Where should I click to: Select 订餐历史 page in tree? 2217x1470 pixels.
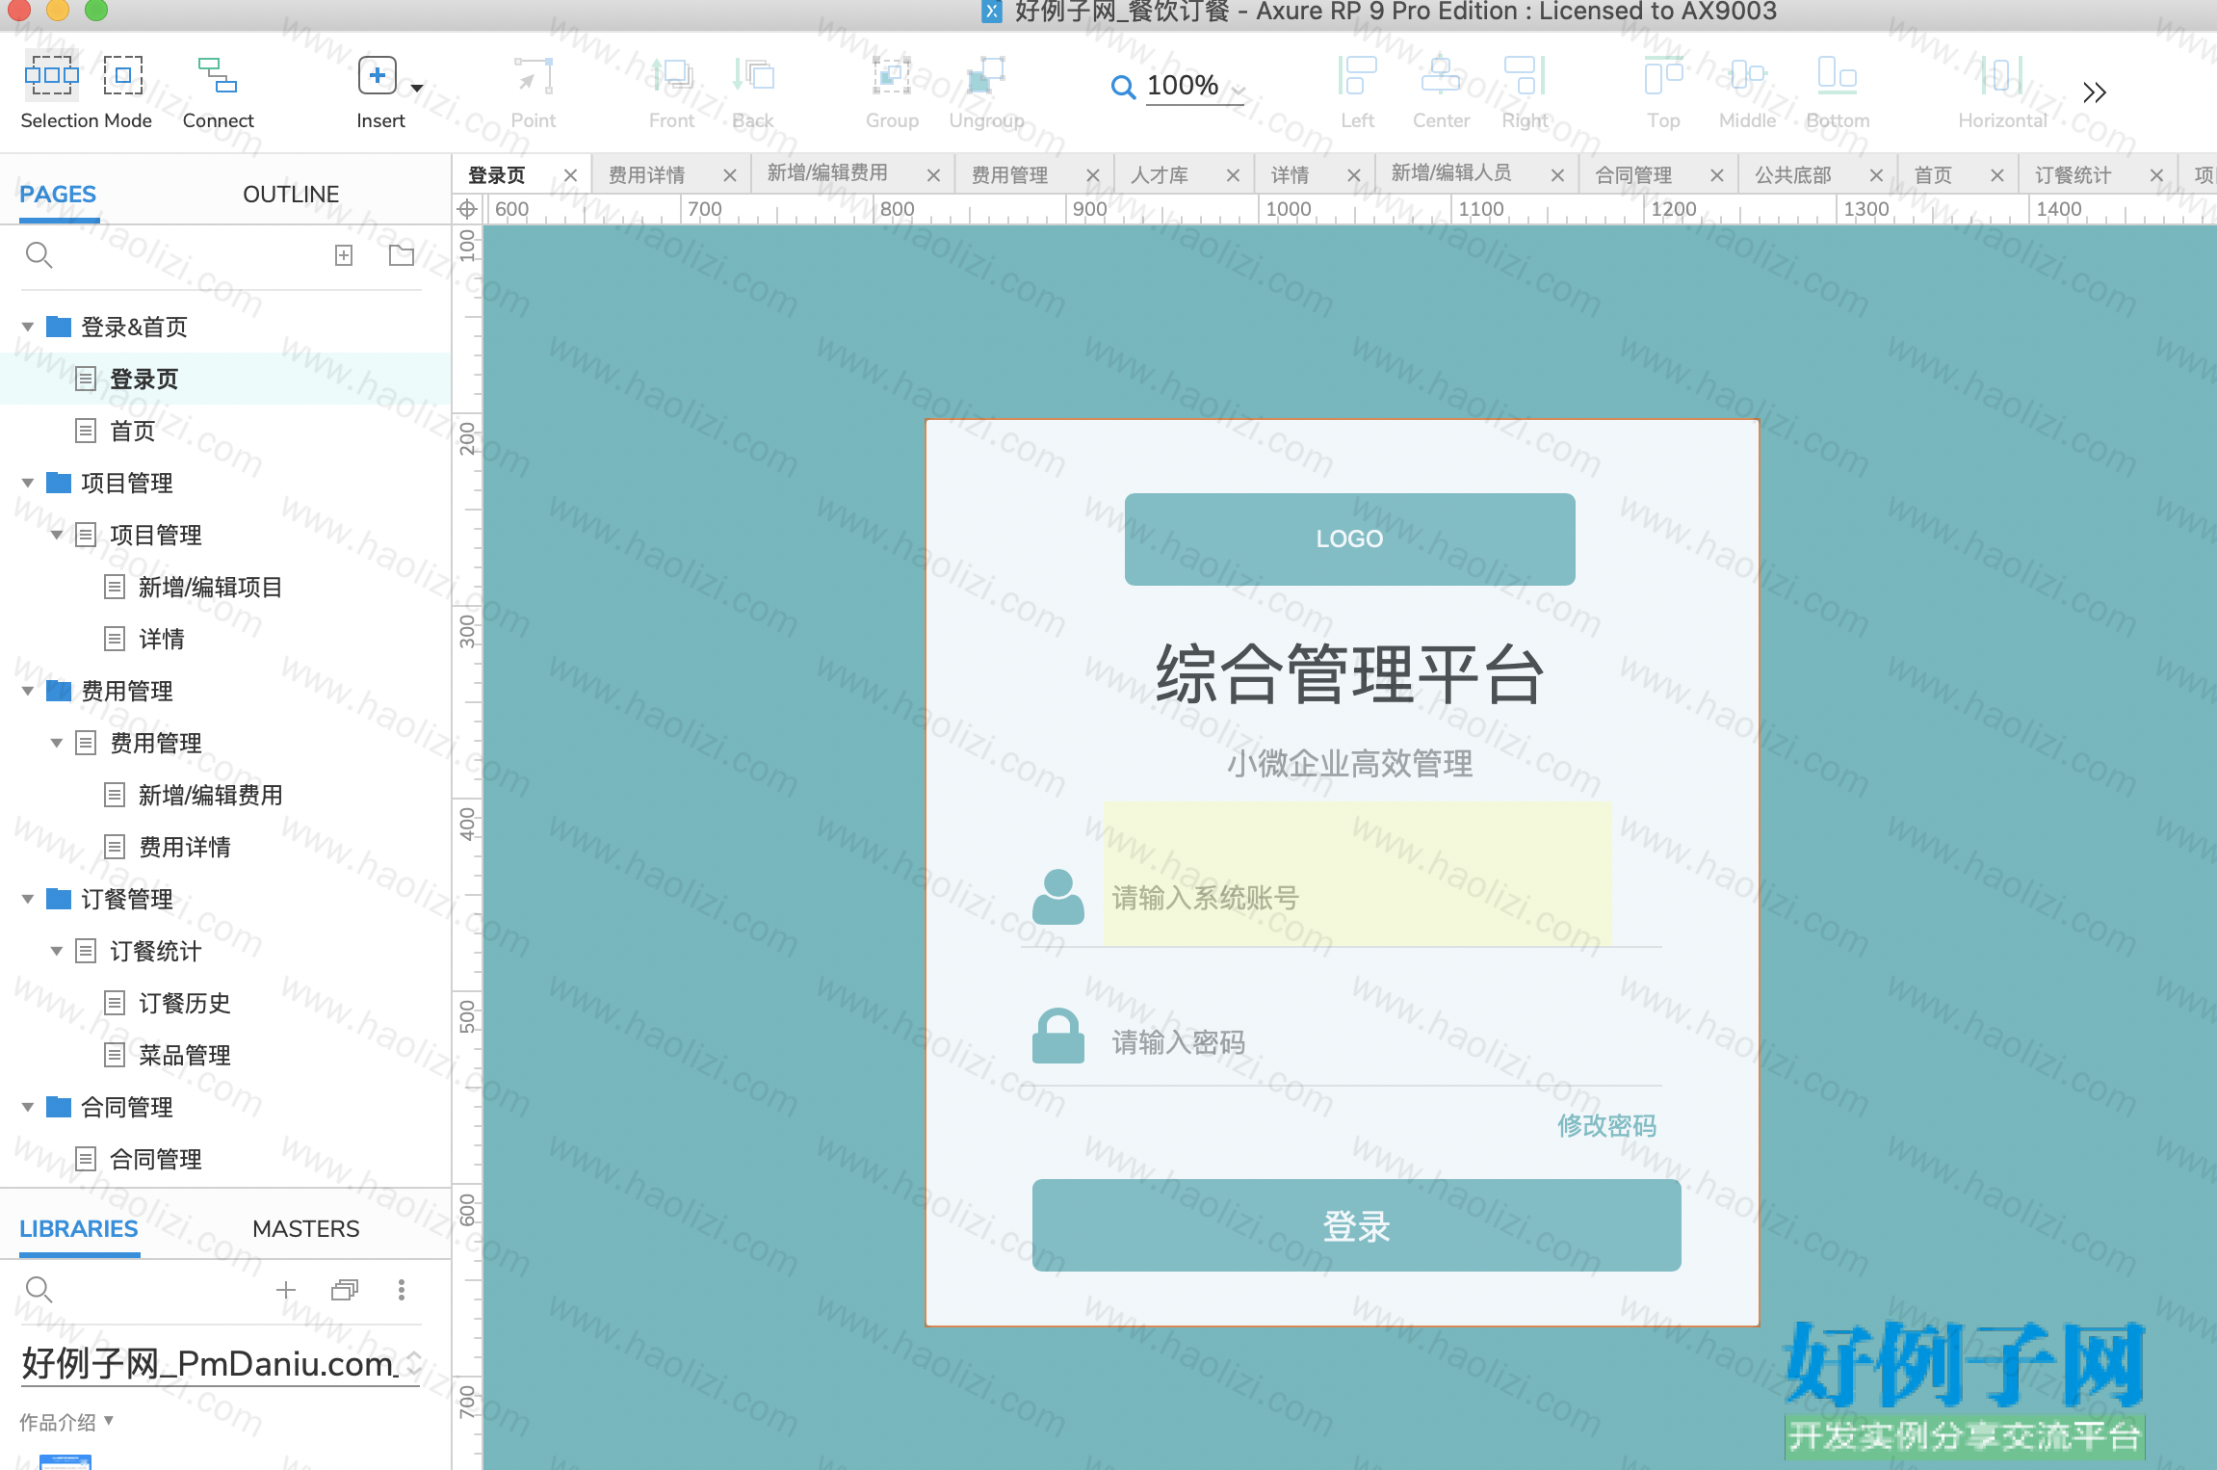(184, 1003)
